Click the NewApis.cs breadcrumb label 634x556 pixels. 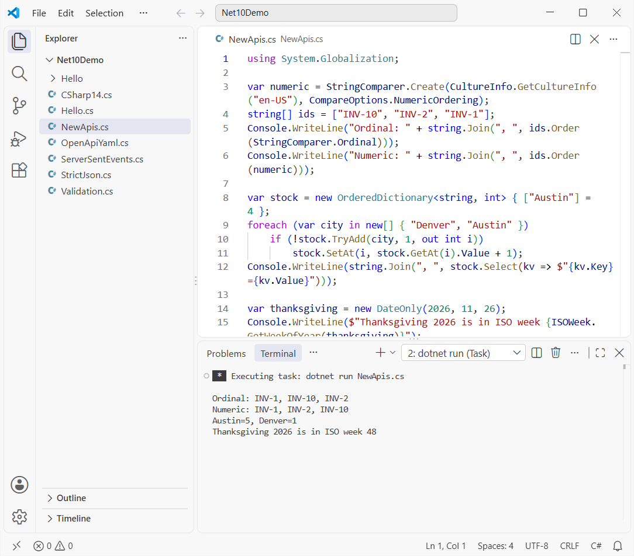[302, 39]
